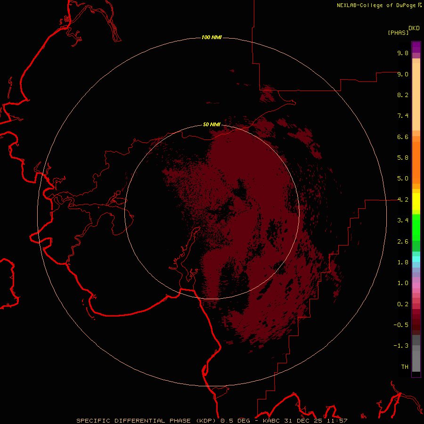Screen dimensions: 424x424
Task: Pick the cyan band beside 1.8
Action: pyautogui.click(x=416, y=259)
